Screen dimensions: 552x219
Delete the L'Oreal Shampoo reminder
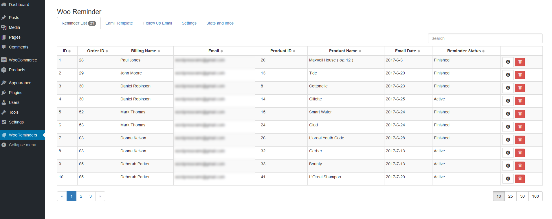(520, 179)
